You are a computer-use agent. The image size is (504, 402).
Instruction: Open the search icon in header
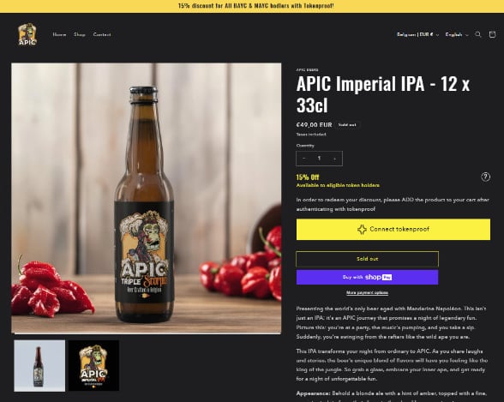(x=478, y=34)
